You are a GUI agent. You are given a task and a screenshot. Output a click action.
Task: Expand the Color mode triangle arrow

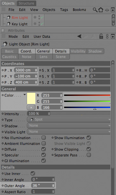click(24, 95)
